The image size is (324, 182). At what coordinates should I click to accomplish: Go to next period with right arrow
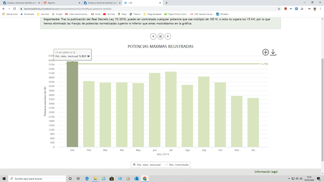click(168, 36)
